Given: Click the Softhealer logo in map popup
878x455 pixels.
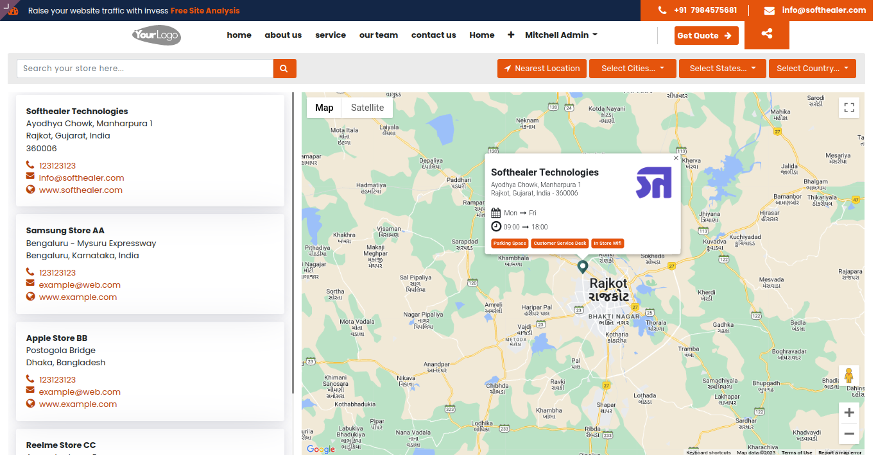Looking at the screenshot, I should click(653, 183).
